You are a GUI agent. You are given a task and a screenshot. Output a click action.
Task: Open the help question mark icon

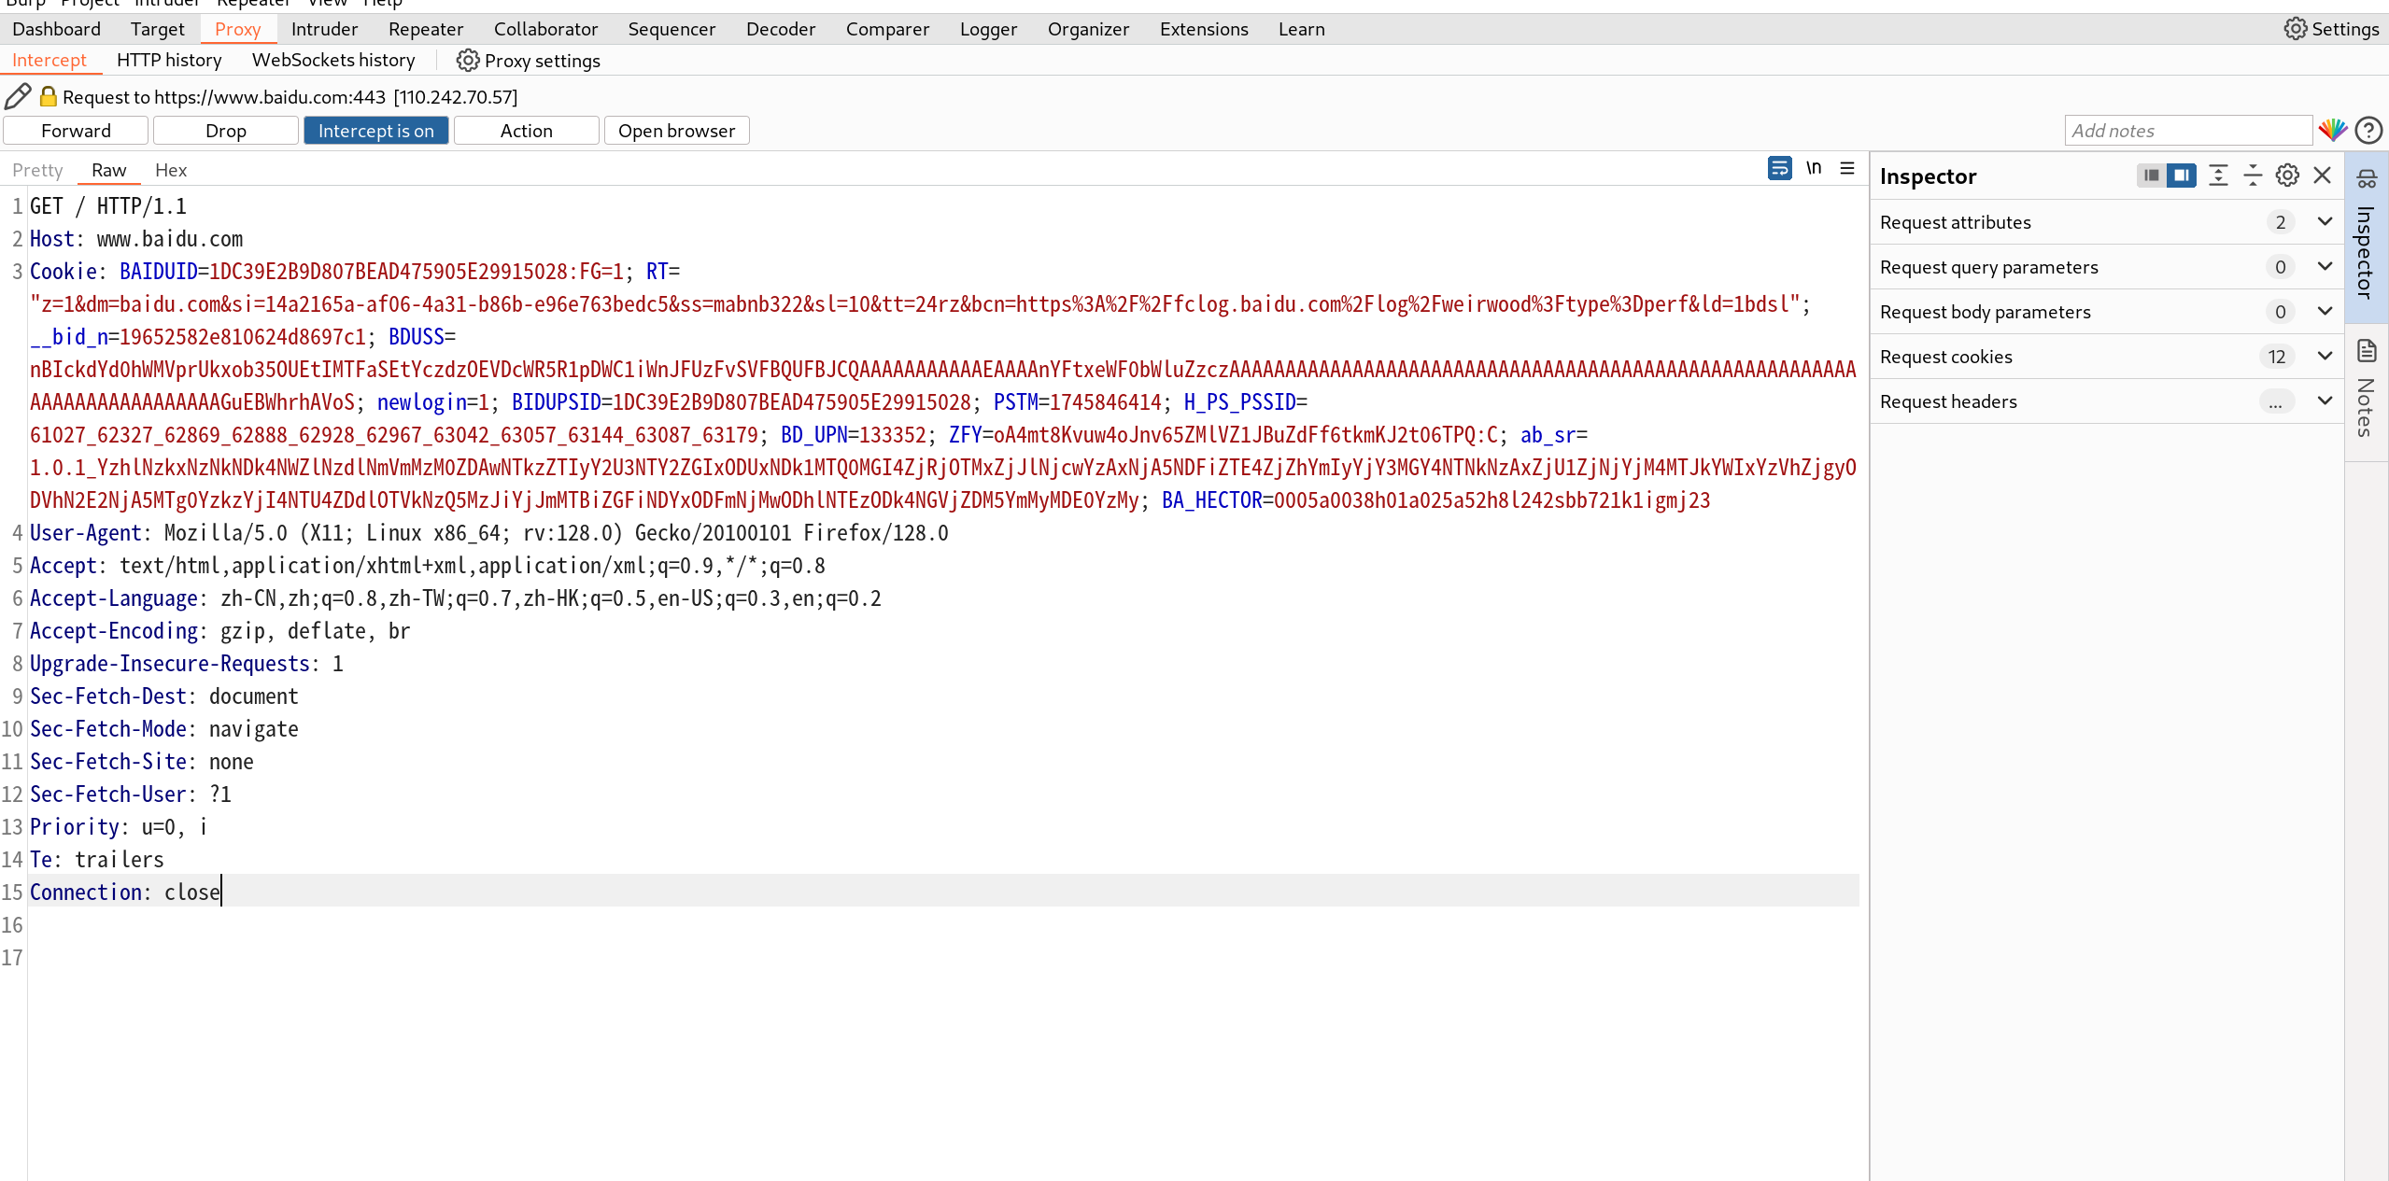tap(2368, 131)
